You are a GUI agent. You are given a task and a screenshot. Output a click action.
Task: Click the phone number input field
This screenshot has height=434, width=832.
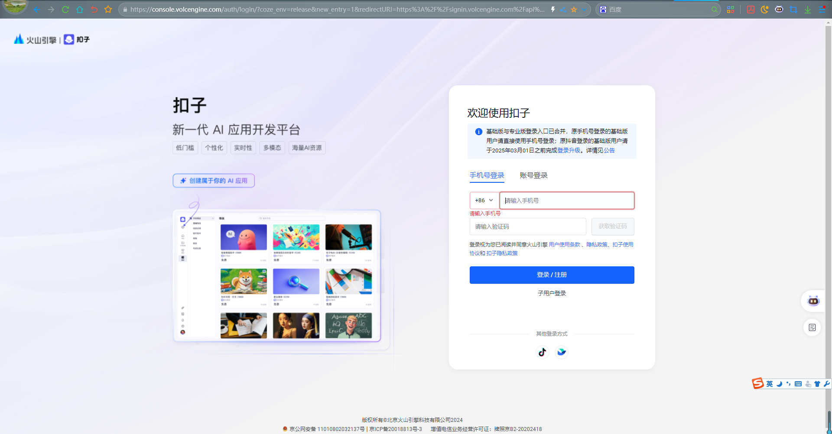(x=567, y=201)
